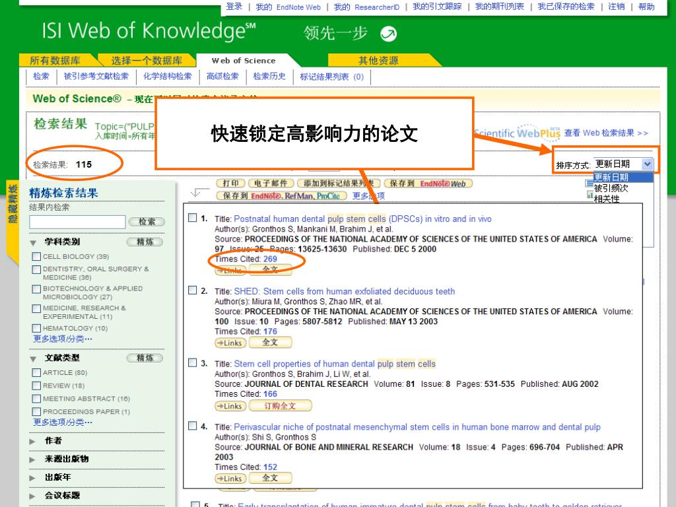This screenshot has width=676, height=507.
Task: Check DENTISTRY, ORAL SURGERY & MEDICINE checkbox
Action: tap(37, 269)
